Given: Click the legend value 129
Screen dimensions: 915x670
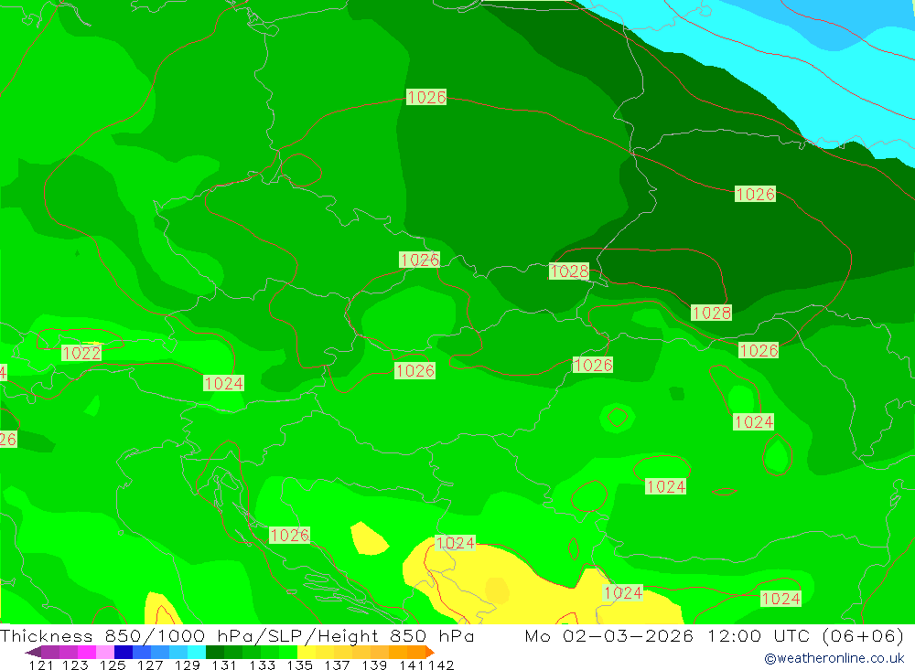Looking at the screenshot, I should tap(188, 665).
